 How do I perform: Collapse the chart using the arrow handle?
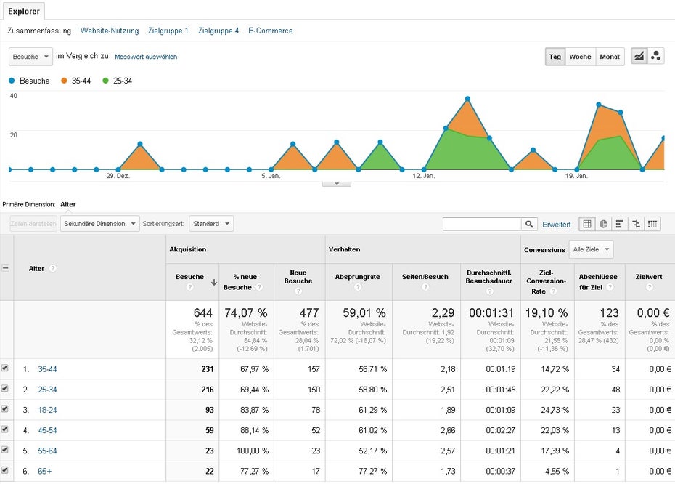(337, 184)
